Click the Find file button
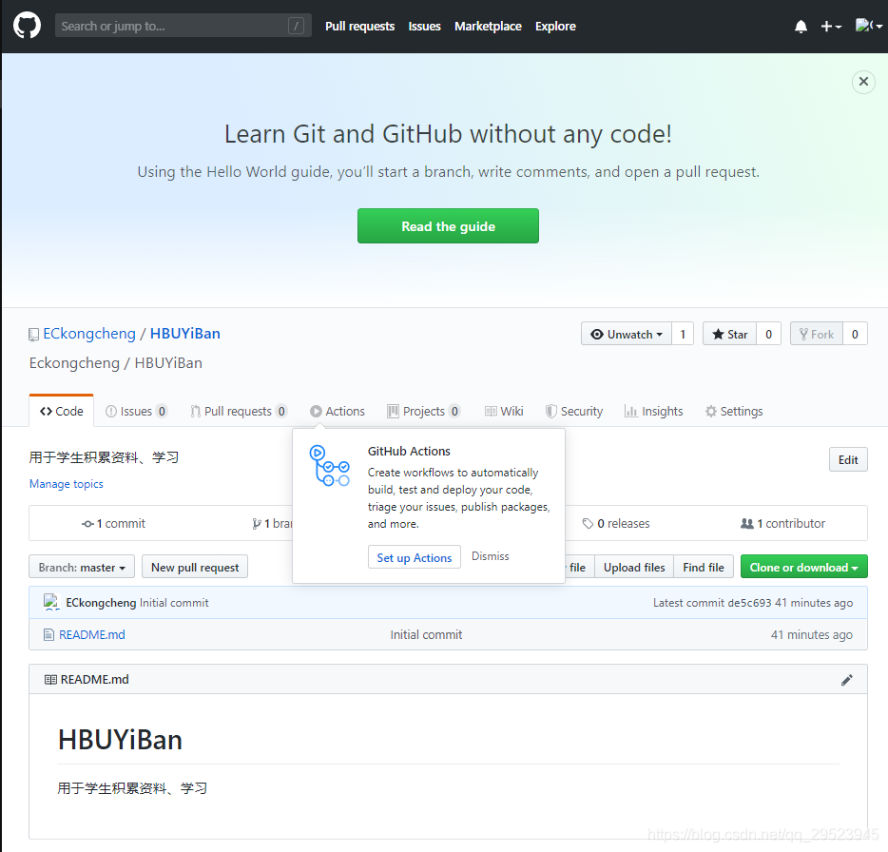888x852 pixels. pos(704,567)
